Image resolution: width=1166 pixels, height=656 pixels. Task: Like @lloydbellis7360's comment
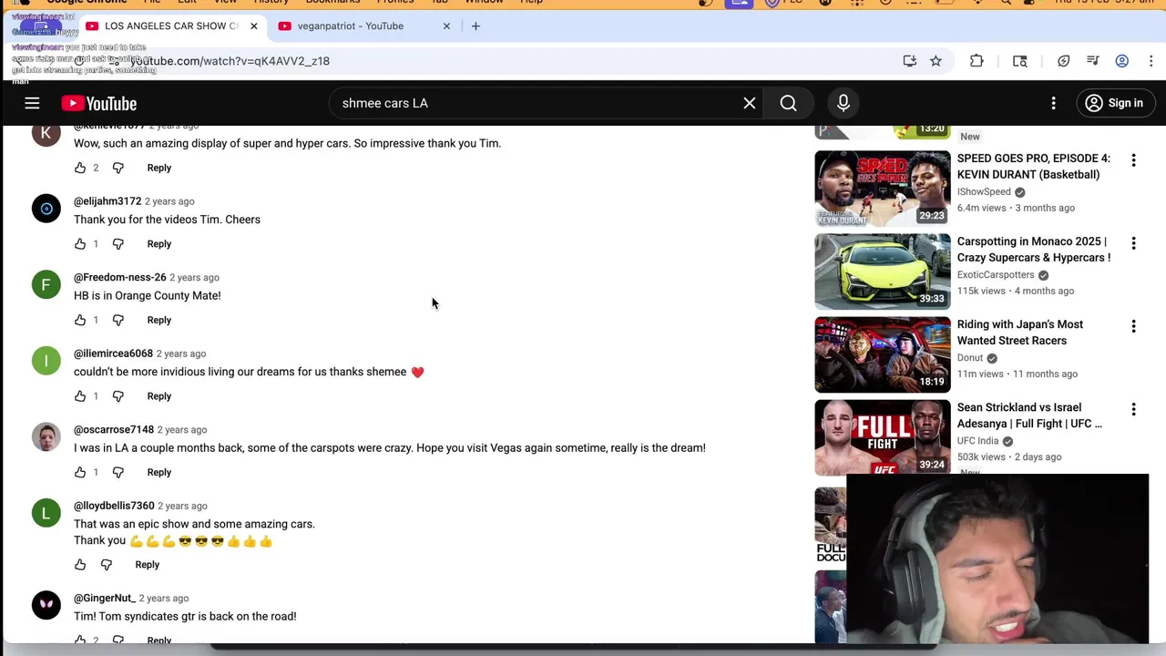pyautogui.click(x=80, y=565)
